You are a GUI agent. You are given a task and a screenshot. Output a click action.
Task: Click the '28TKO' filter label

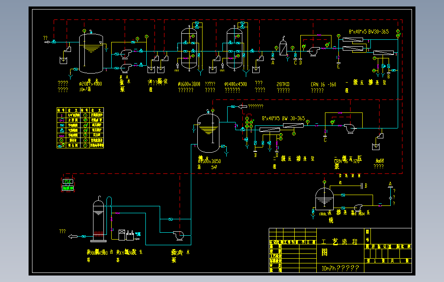(x=283, y=84)
